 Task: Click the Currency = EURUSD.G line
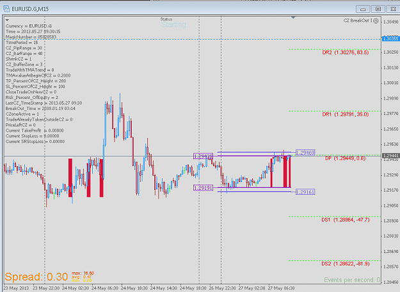(x=29, y=26)
